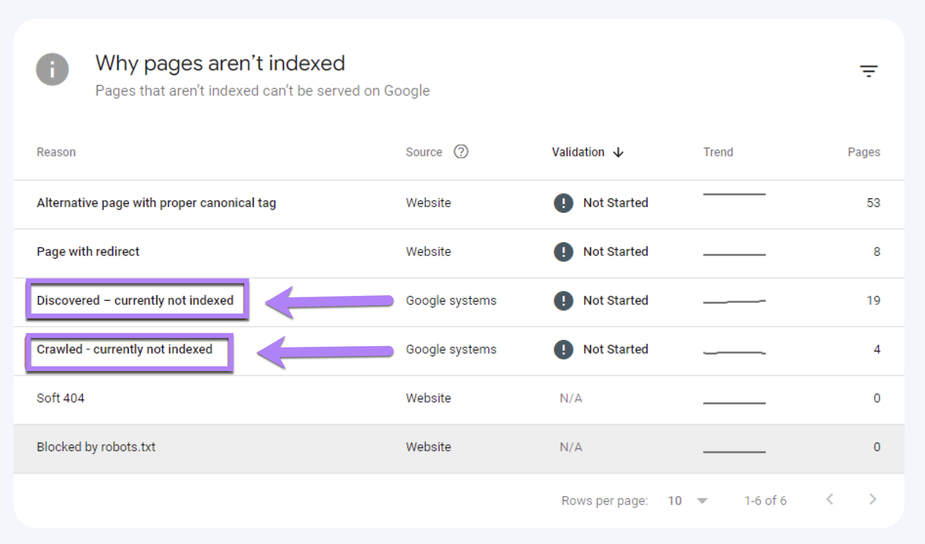Click the info icon beside the page title
Viewport: 925px width, 544px height.
51,69
